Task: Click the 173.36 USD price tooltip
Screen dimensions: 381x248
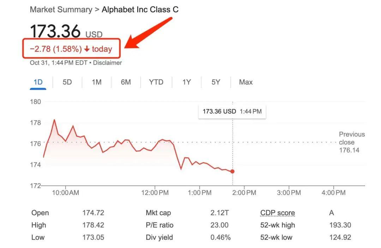Action: click(232, 112)
